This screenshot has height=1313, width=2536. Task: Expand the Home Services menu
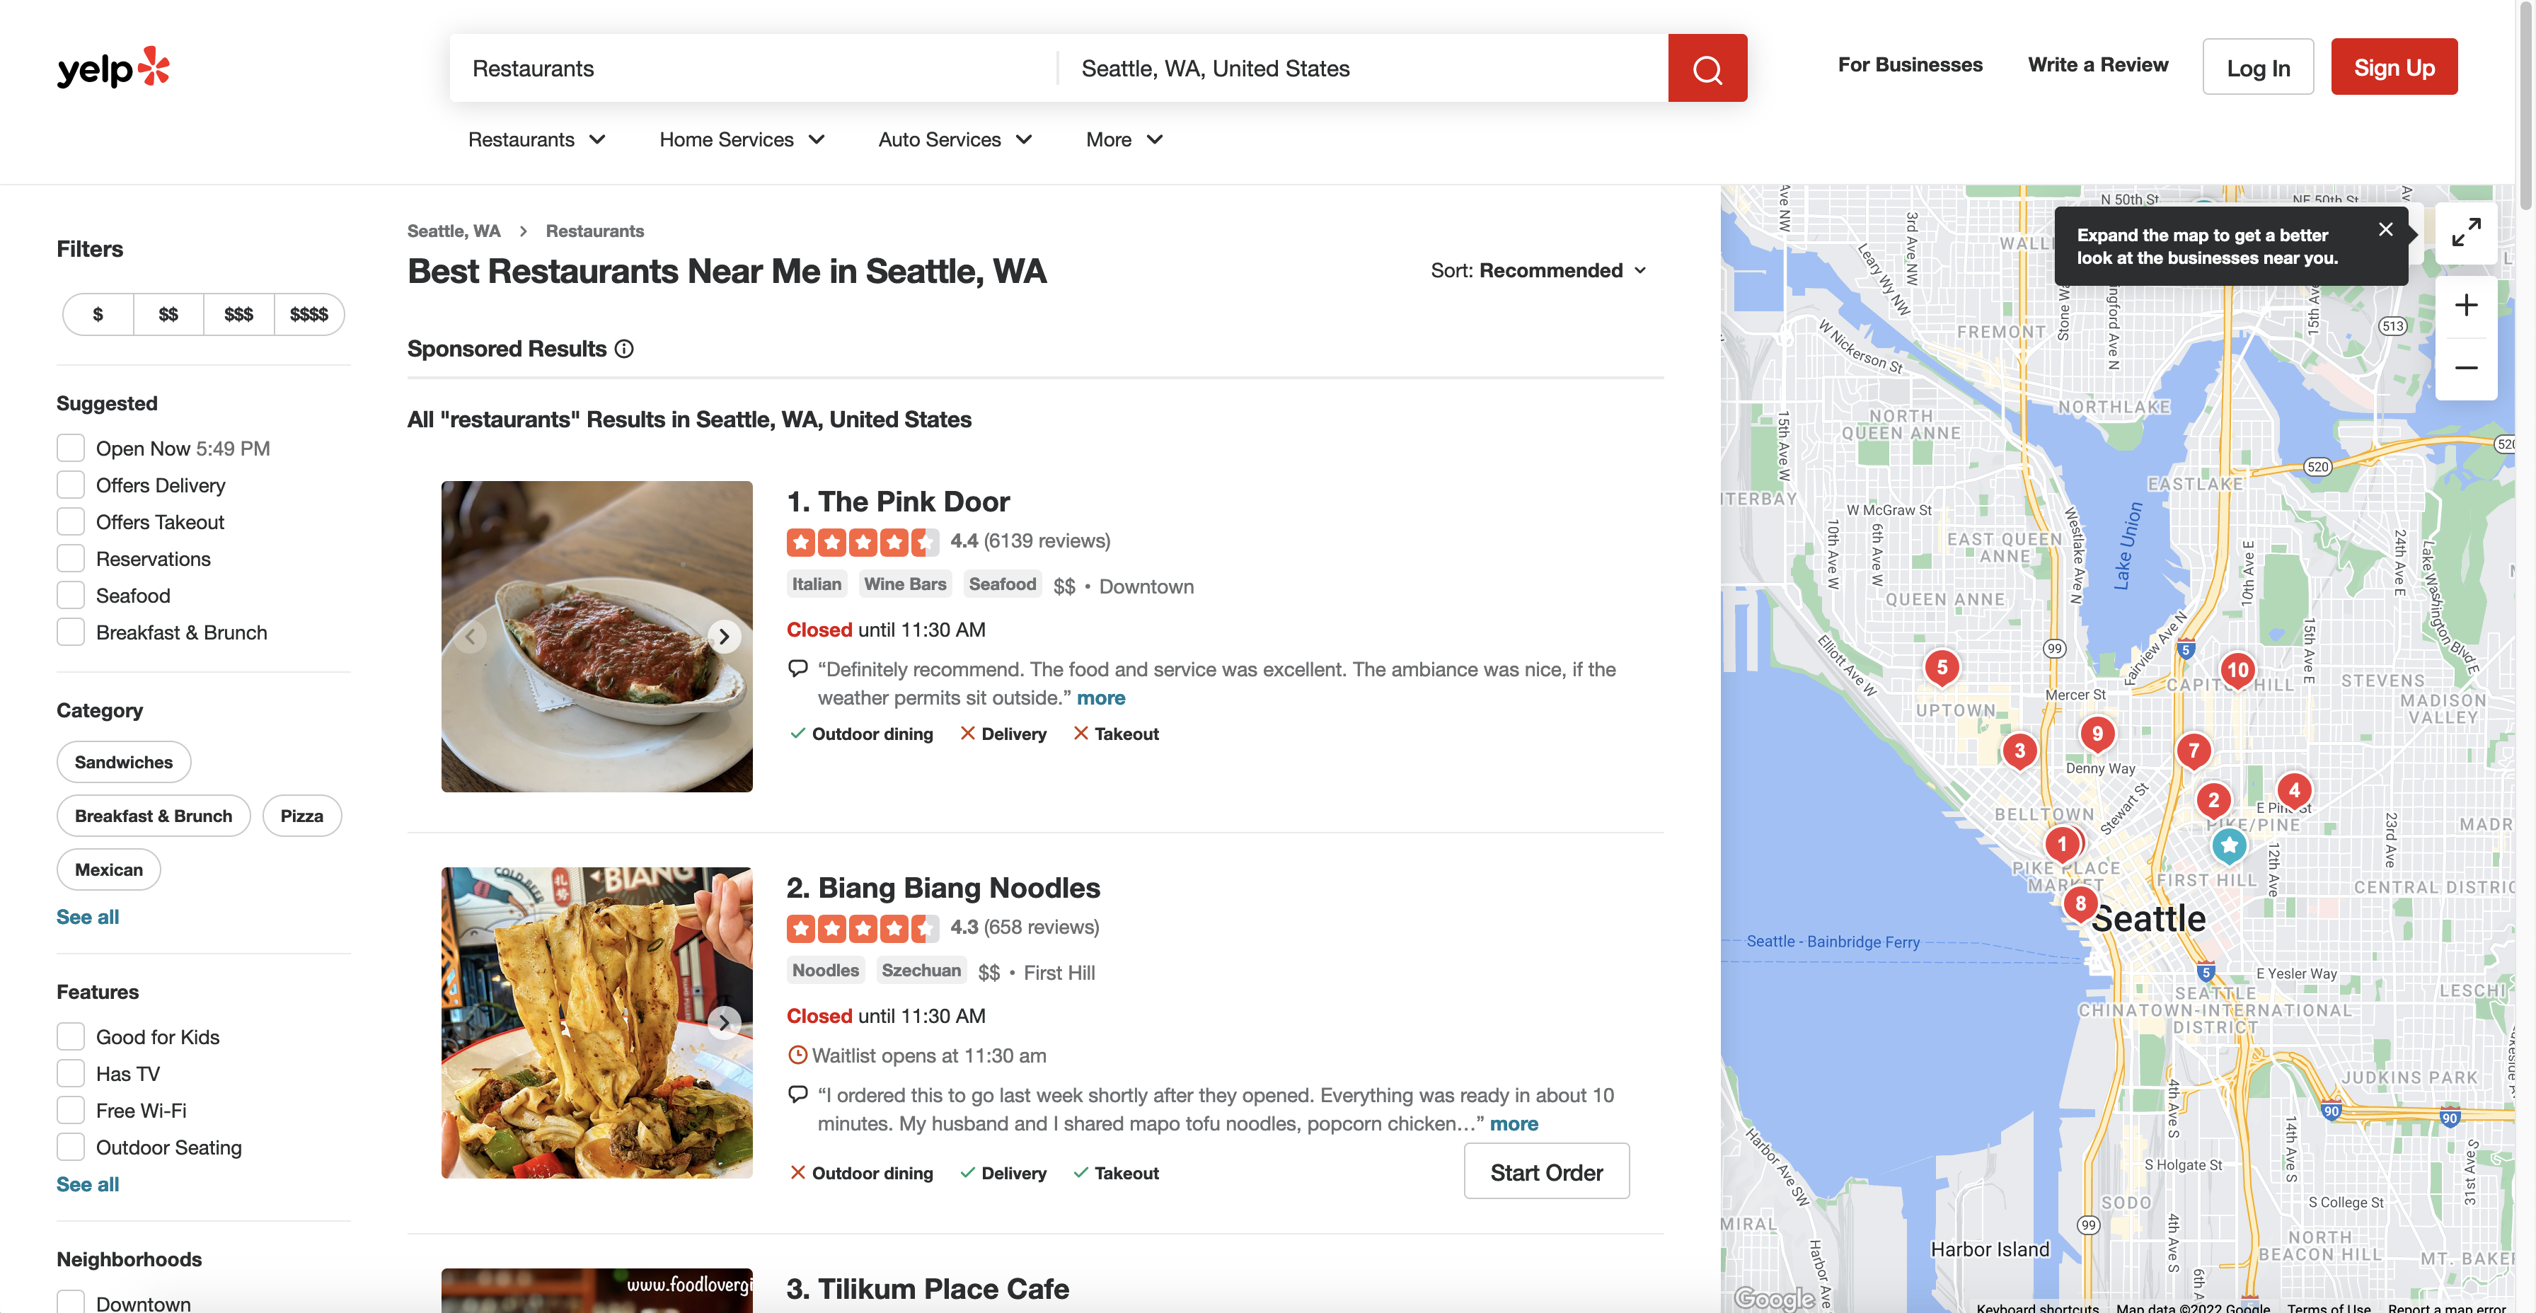coord(742,139)
